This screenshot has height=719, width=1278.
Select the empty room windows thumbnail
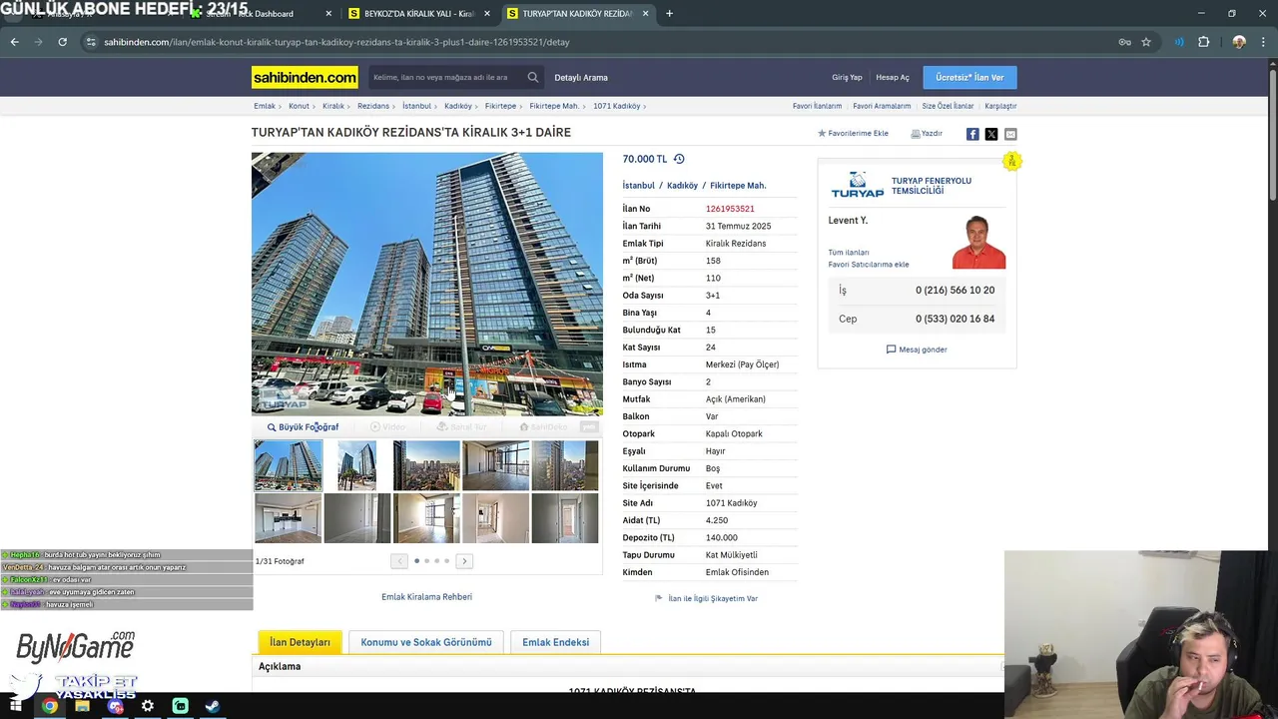tap(495, 465)
